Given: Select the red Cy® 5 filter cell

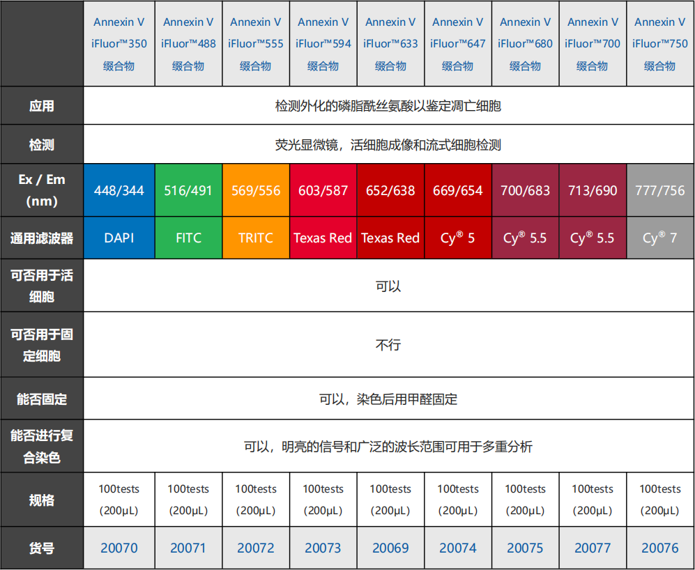Looking at the screenshot, I should click(458, 238).
